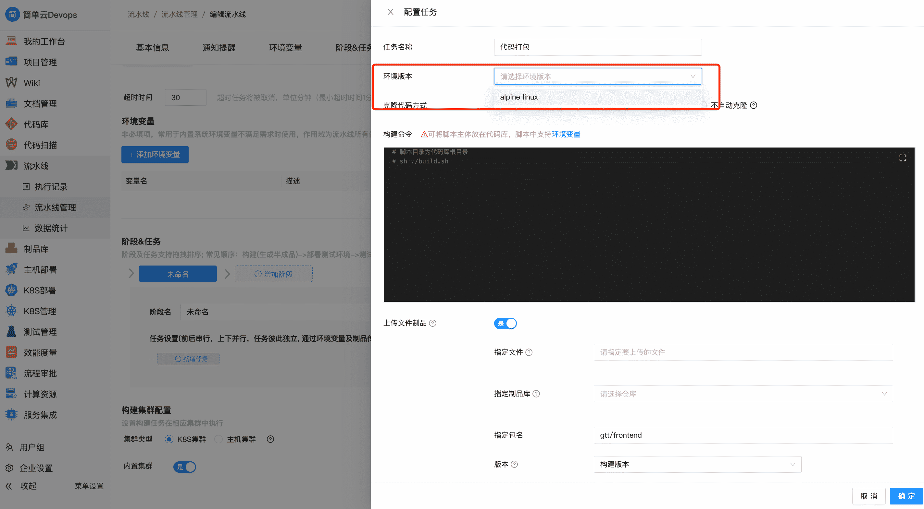The image size is (924, 509).
Task: Open the 制品库 sidebar section
Action: (x=36, y=249)
